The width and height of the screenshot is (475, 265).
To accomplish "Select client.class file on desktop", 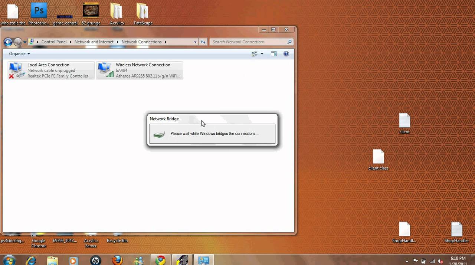I will (x=378, y=160).
